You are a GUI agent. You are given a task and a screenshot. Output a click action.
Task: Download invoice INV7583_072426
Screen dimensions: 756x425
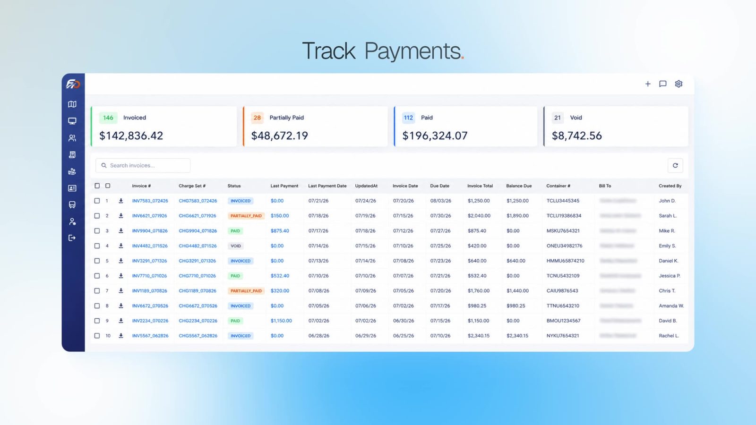click(121, 201)
